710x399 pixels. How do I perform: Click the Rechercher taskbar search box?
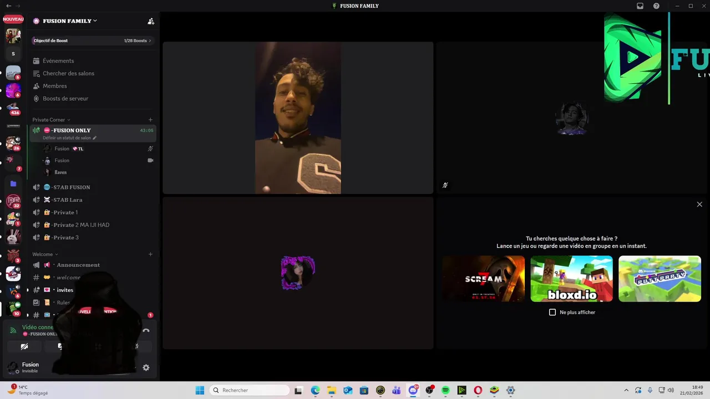(250, 390)
